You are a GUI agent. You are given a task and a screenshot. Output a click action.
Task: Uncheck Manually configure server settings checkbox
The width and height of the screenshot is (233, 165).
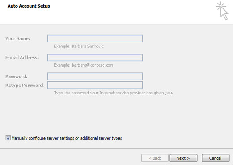8,138
